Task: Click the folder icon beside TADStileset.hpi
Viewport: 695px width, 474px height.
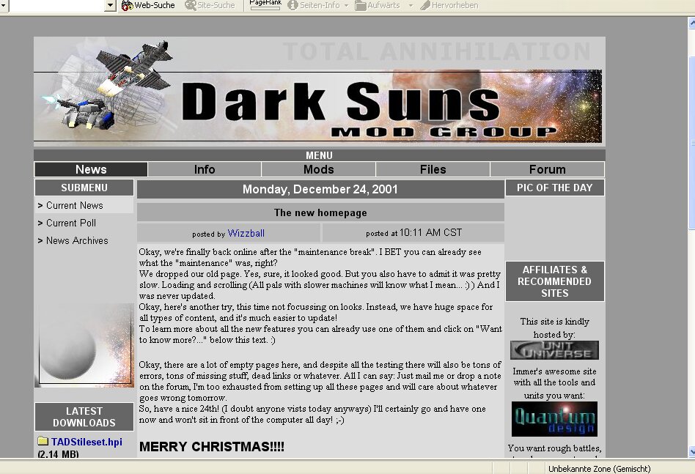Action: (43, 442)
